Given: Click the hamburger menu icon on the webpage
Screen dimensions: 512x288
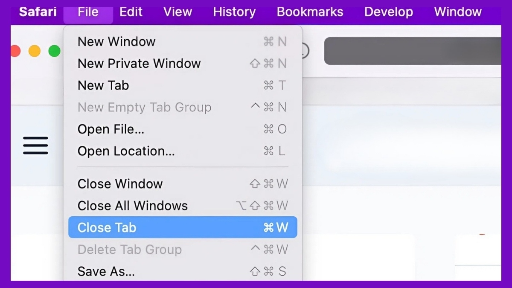Looking at the screenshot, I should (x=35, y=145).
